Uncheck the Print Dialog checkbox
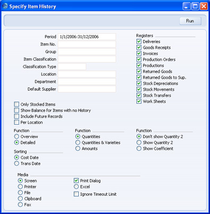Image resolution: width=210 pixels, height=214 pixels. click(76, 181)
